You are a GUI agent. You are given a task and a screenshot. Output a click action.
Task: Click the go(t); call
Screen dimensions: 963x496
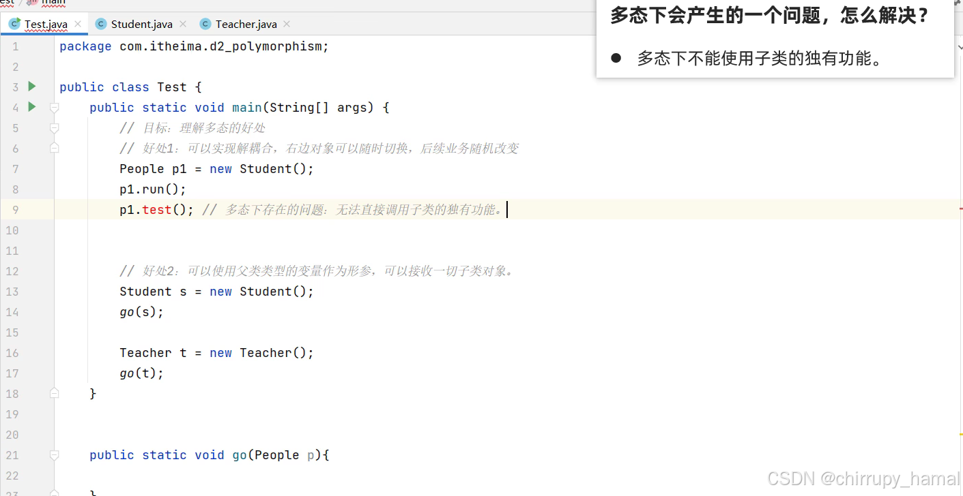[x=142, y=373]
